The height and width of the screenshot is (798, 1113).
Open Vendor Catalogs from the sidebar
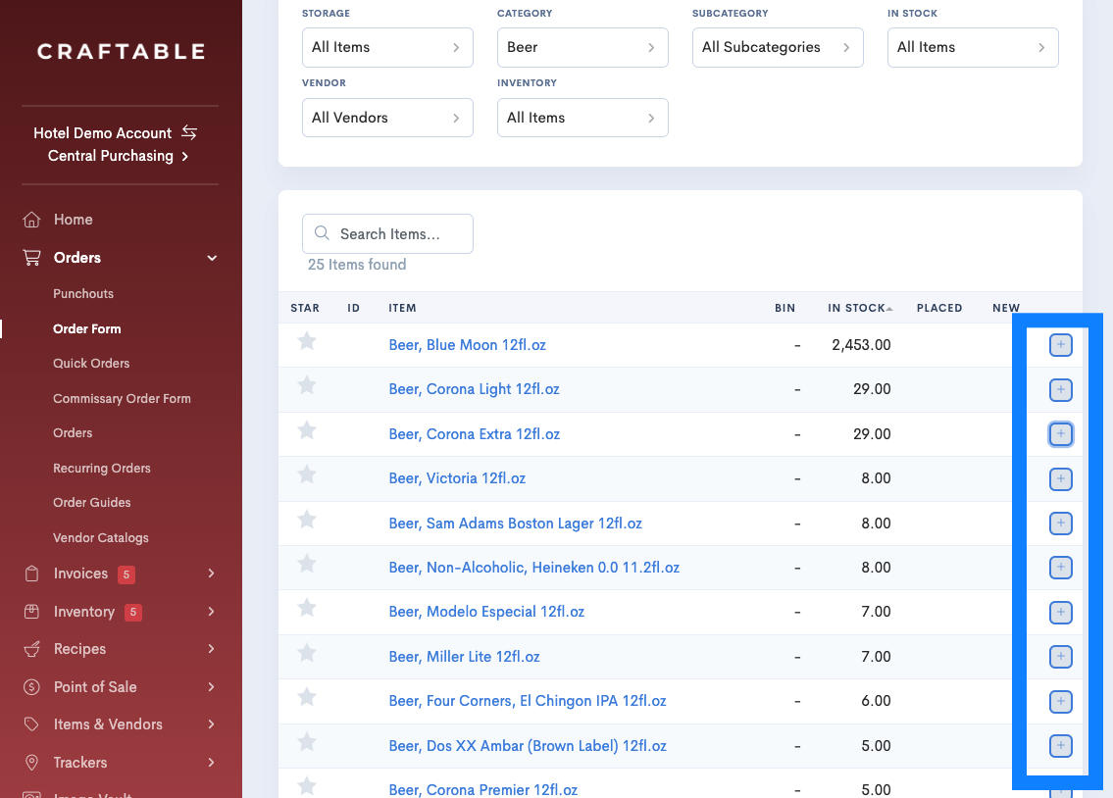[101, 537]
